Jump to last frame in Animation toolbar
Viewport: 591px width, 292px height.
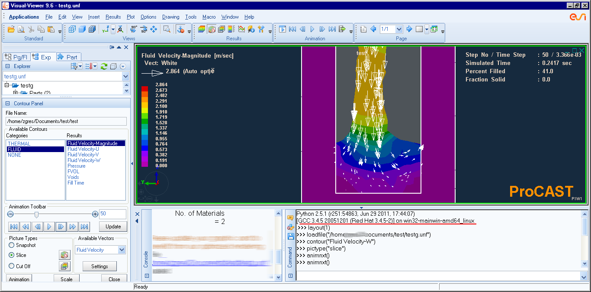(332, 29)
